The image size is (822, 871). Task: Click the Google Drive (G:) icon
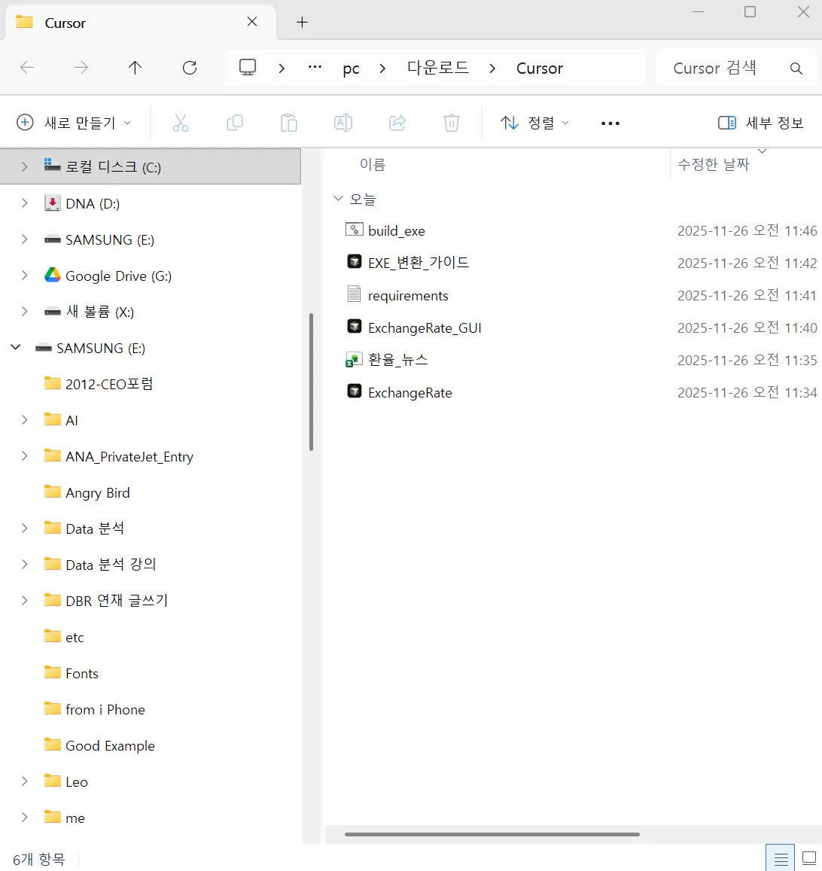[x=52, y=275]
